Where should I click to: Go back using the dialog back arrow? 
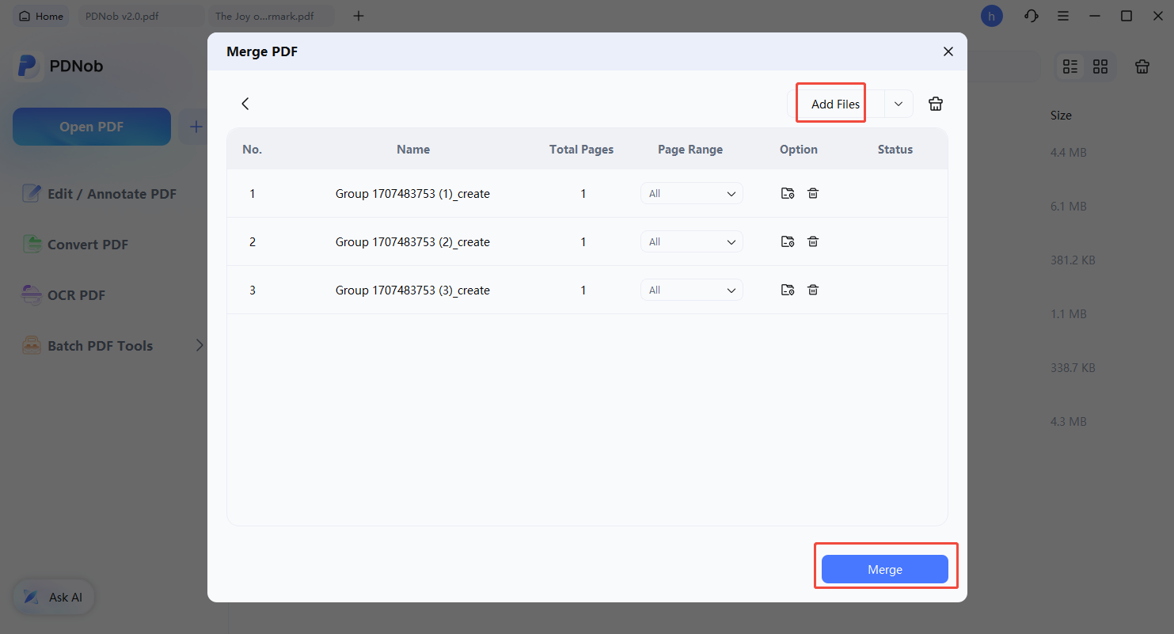[x=245, y=104]
